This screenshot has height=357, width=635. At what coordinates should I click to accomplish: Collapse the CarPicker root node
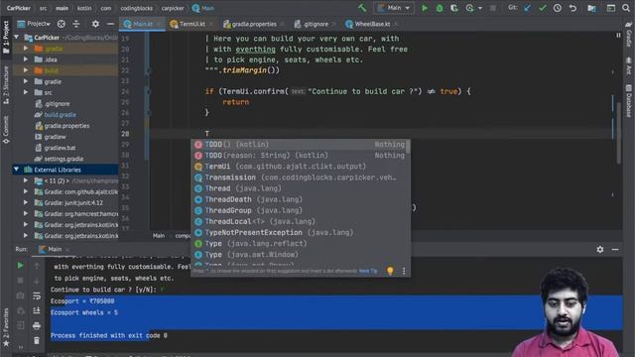click(17, 38)
